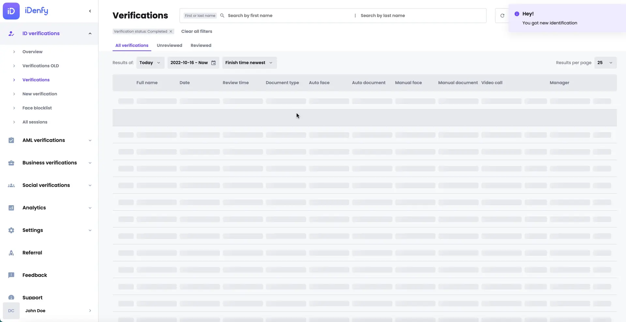Open the calendar icon in date range
Image resolution: width=626 pixels, height=322 pixels.
214,63
